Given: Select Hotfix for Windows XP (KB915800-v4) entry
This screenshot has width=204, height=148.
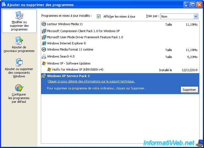Looking at the screenshot, I should 78,70.
